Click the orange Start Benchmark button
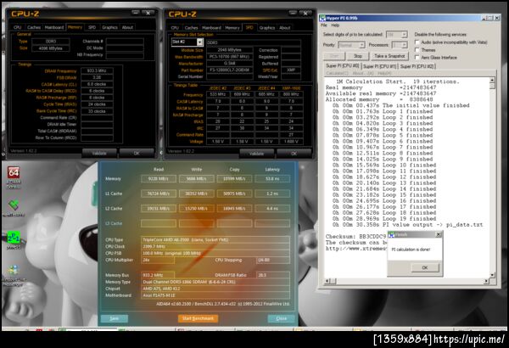This screenshot has width=509, height=348. tap(198, 318)
